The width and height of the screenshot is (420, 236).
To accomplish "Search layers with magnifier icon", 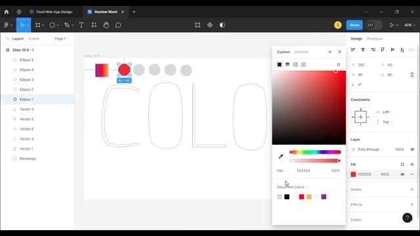I will [7, 39].
